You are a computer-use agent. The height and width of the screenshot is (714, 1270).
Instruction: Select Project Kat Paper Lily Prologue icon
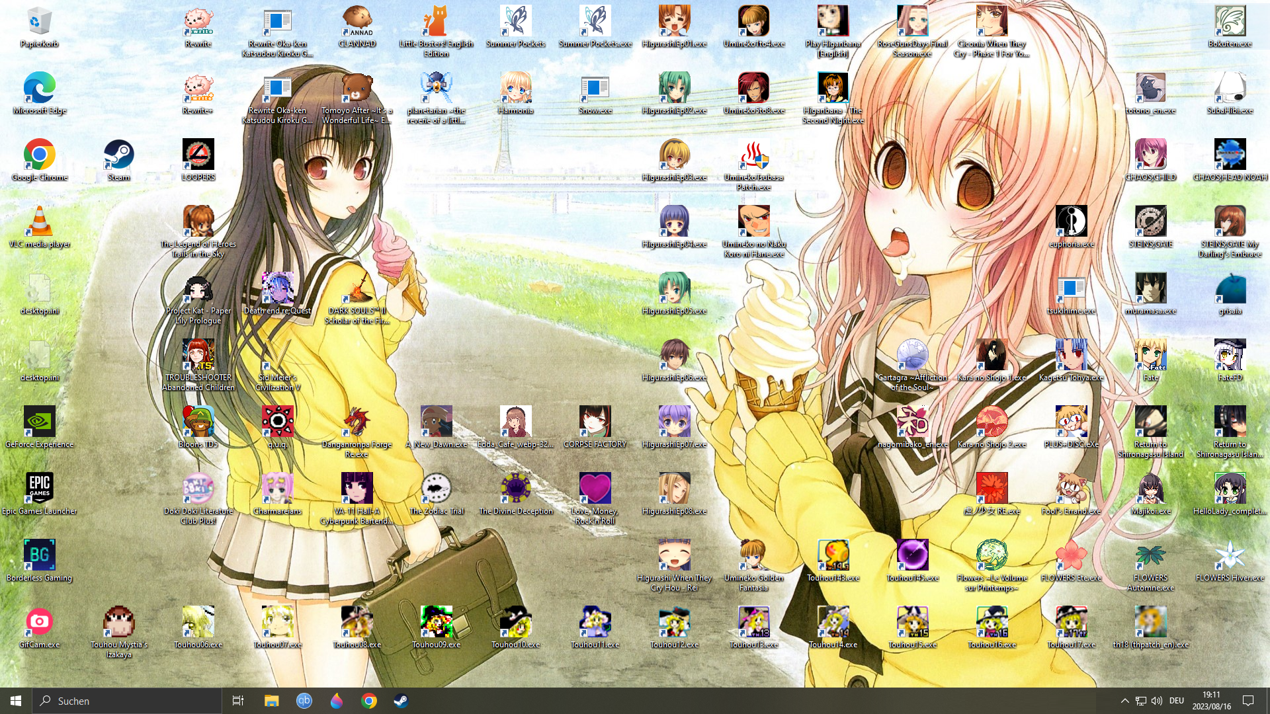pos(198,298)
